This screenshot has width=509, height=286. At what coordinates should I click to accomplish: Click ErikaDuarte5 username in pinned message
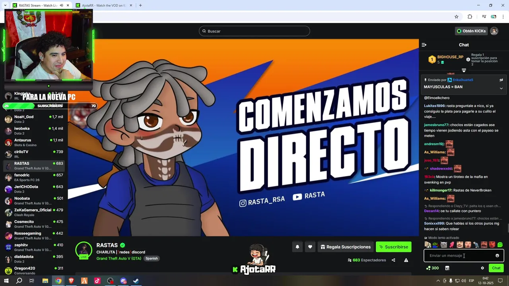(x=463, y=80)
